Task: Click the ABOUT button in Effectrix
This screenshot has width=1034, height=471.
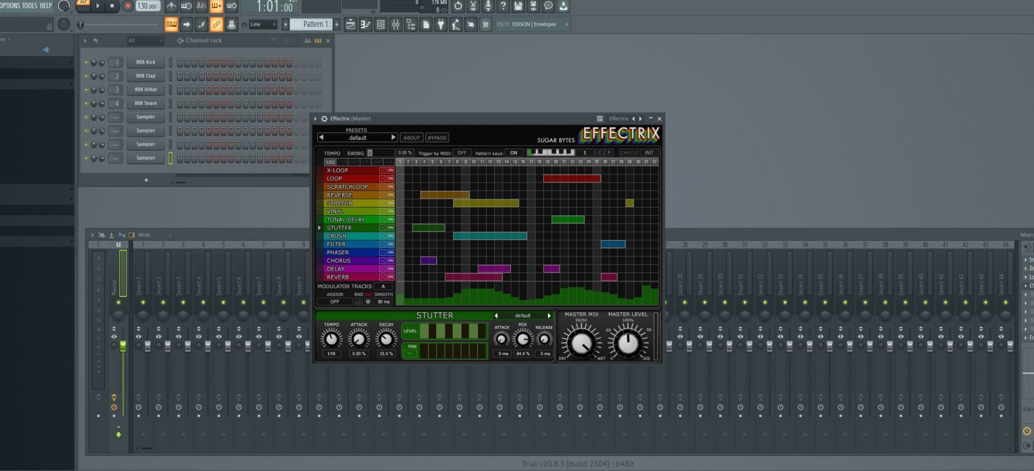Action: [x=412, y=137]
